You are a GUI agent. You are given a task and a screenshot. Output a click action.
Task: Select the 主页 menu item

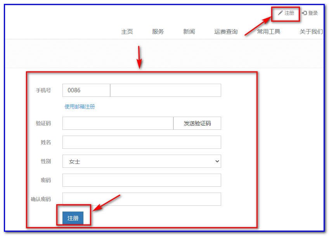127,32
